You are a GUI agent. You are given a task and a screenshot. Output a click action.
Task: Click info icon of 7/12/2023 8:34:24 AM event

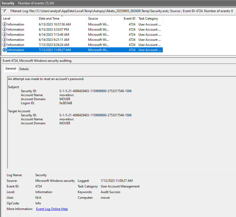[x=5, y=45]
